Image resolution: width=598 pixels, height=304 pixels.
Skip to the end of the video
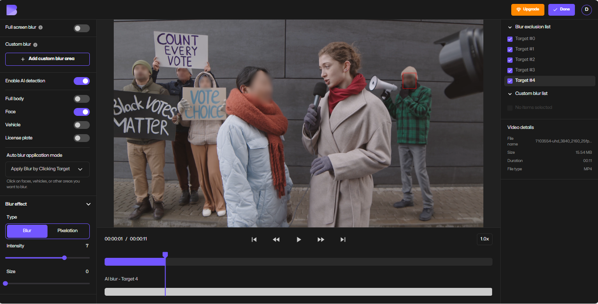(343, 240)
